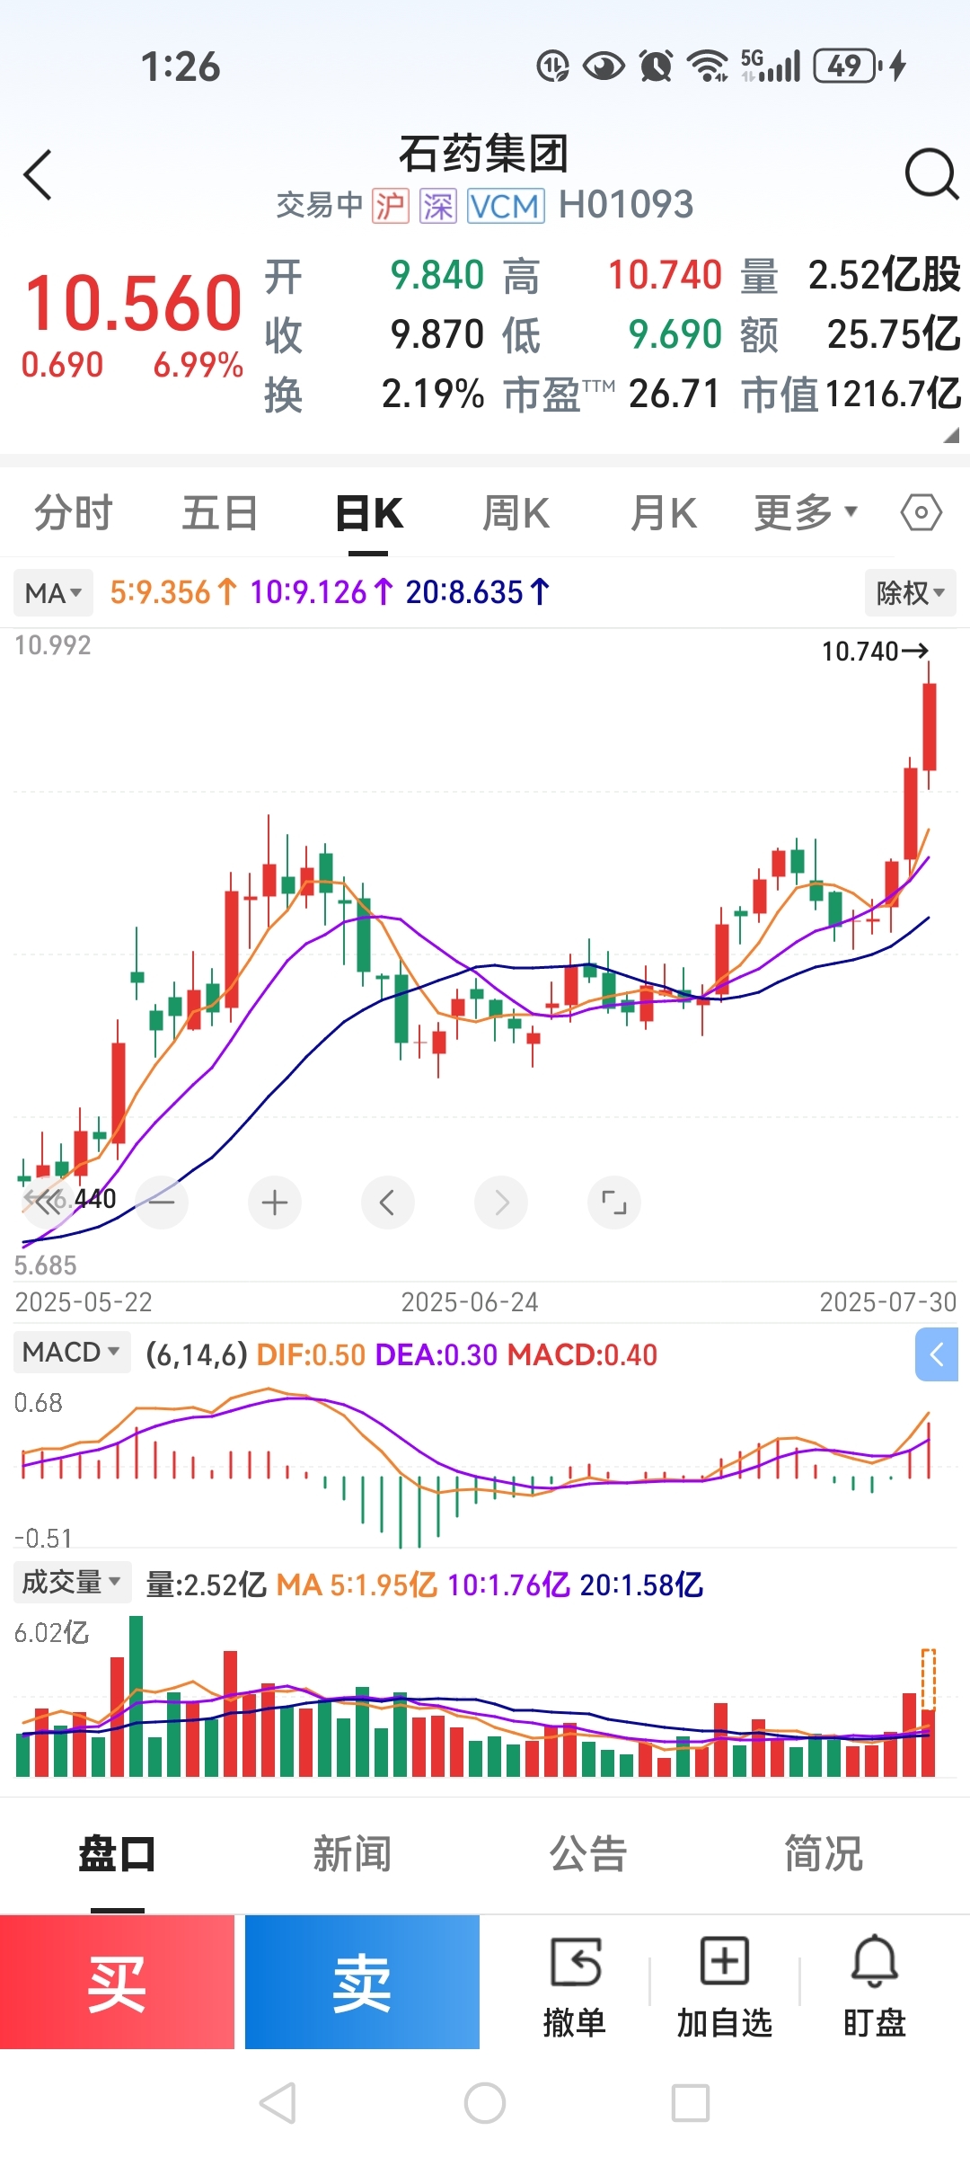Tap 撤单 cancel order icon

(575, 1988)
